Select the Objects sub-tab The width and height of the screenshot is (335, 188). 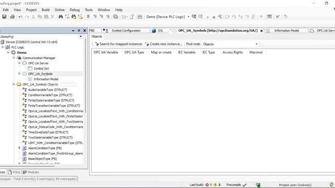(96, 37)
